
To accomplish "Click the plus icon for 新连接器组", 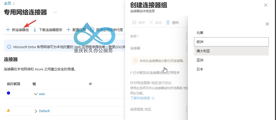I will (x=8, y=30).
